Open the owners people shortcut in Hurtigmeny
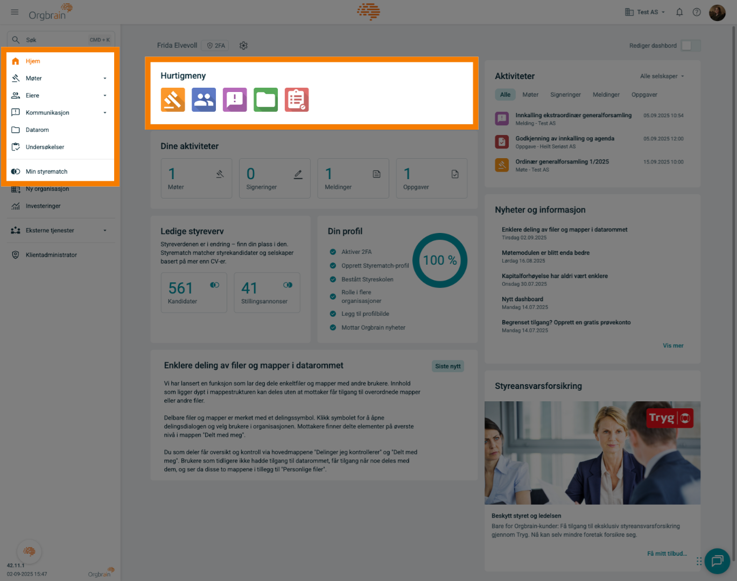 pyautogui.click(x=203, y=100)
